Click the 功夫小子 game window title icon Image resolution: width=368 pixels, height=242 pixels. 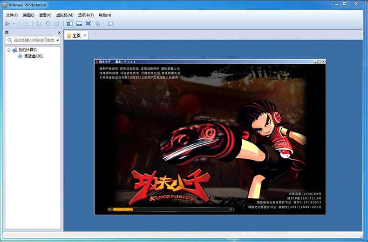pyautogui.click(x=96, y=62)
